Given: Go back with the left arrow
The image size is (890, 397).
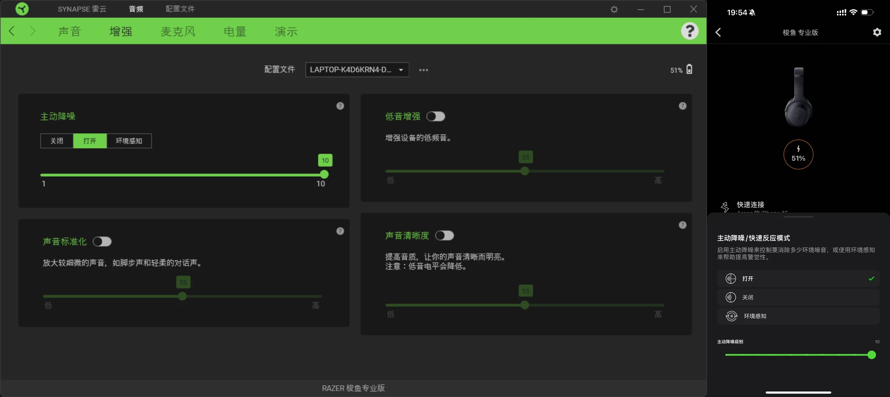Looking at the screenshot, I should (x=12, y=31).
